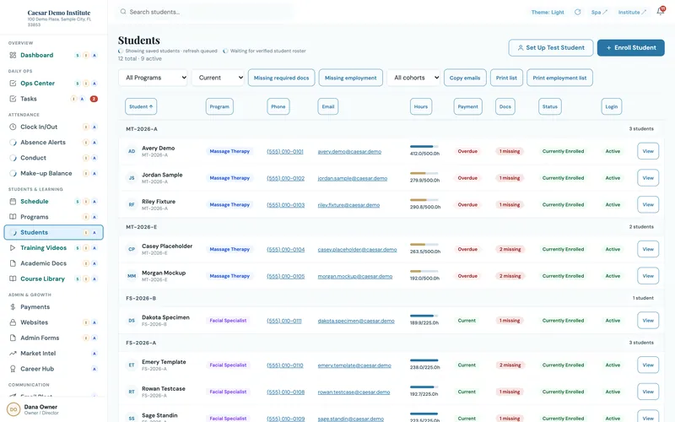Click the Tasks icon in sidebar
675x422 pixels.
tap(13, 99)
